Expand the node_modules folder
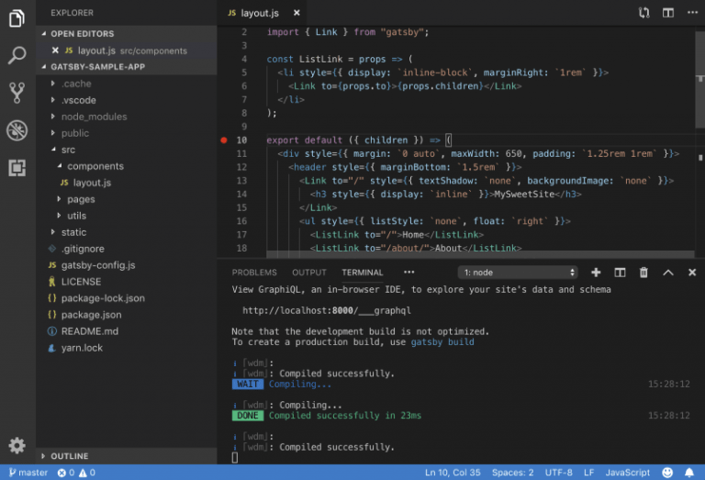 coord(94,117)
